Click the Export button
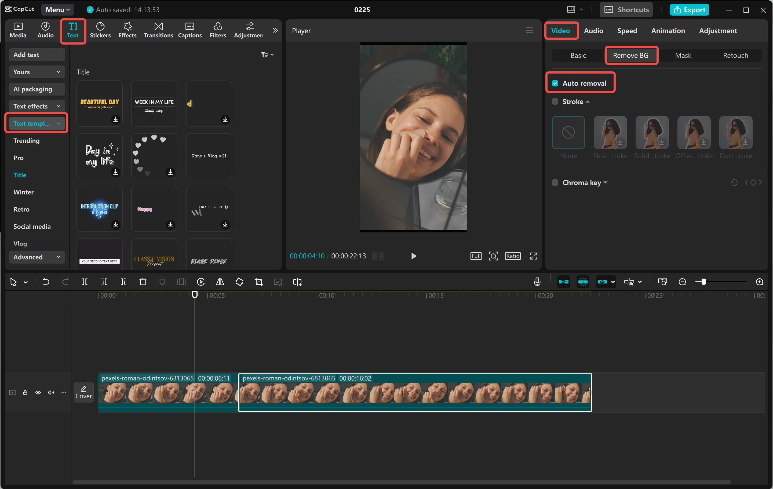The width and height of the screenshot is (773, 489). (689, 9)
